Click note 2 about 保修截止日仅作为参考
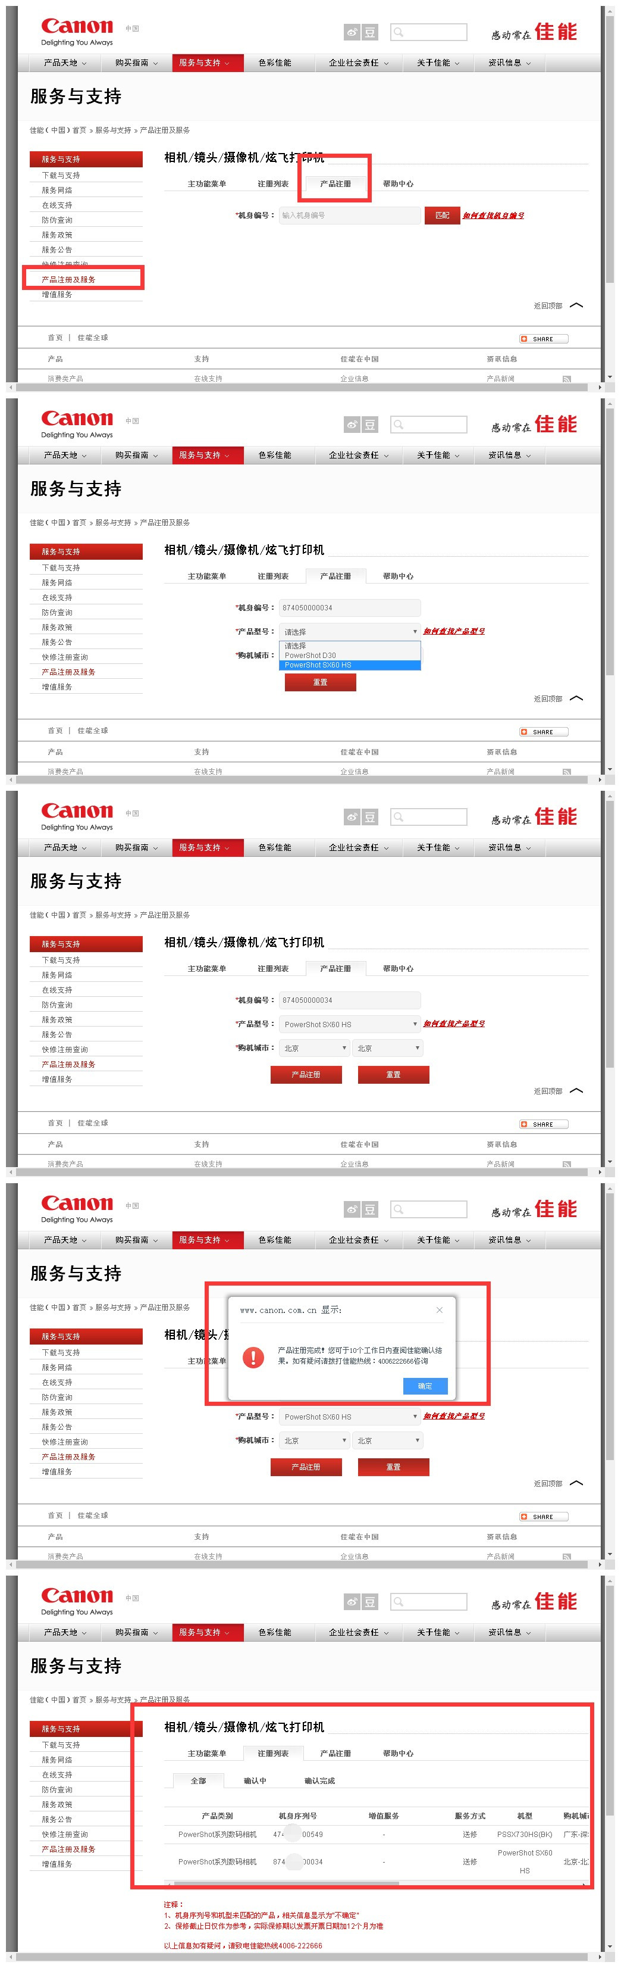Viewport: 621px width, 1968px height. pos(273,1926)
